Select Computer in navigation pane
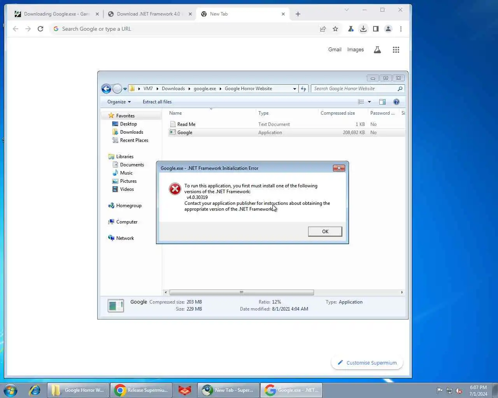The height and width of the screenshot is (398, 498). click(127, 222)
